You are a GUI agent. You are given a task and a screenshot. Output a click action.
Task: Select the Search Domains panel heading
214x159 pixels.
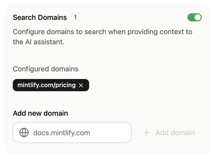click(x=40, y=17)
